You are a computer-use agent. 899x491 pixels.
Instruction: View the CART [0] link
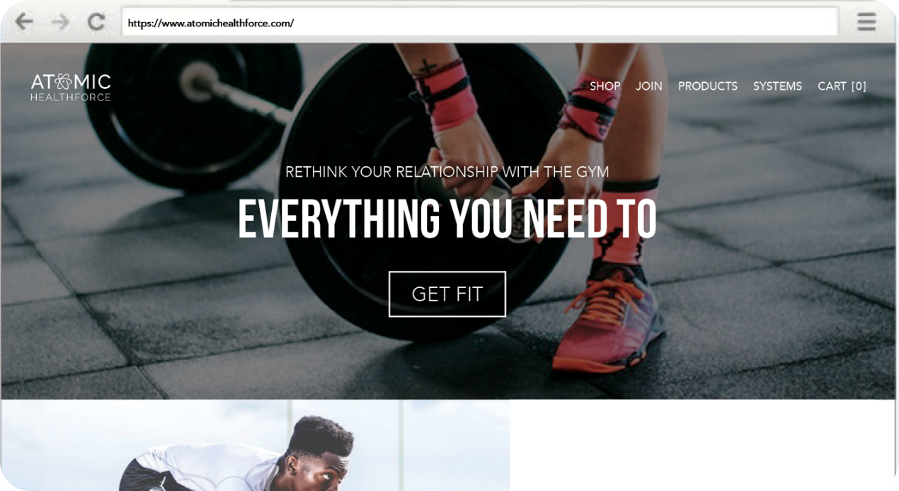842,86
